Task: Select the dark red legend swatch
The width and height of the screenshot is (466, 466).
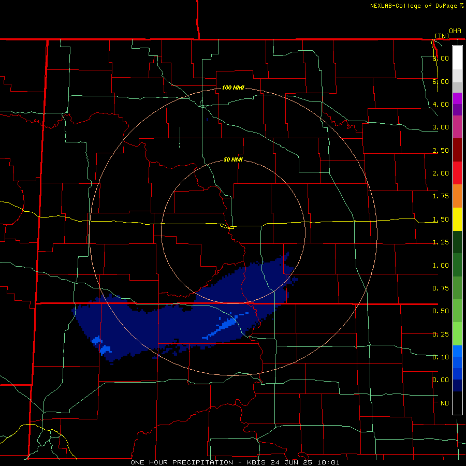Action: coord(457,150)
